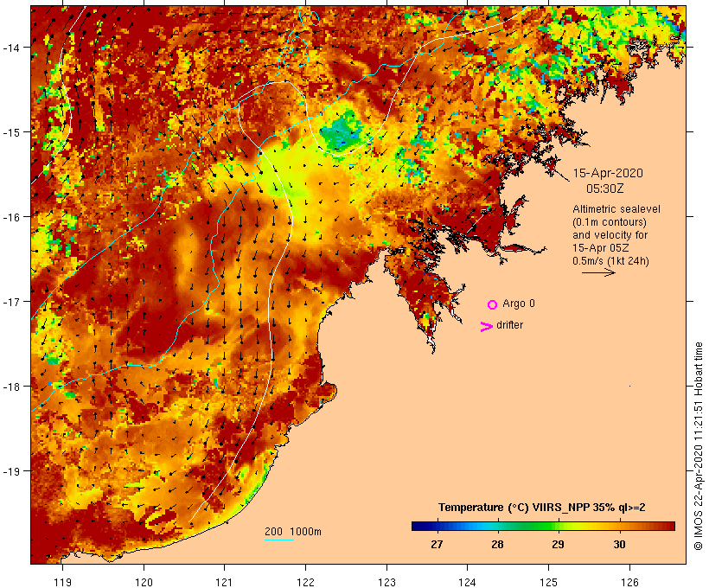Viewport: 709px width, 588px height.
Task: Click the colorbar tick label 29
Action: (x=558, y=544)
